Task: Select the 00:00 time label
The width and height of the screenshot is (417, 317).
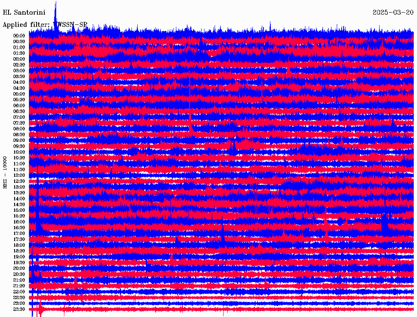Action: 19,36
